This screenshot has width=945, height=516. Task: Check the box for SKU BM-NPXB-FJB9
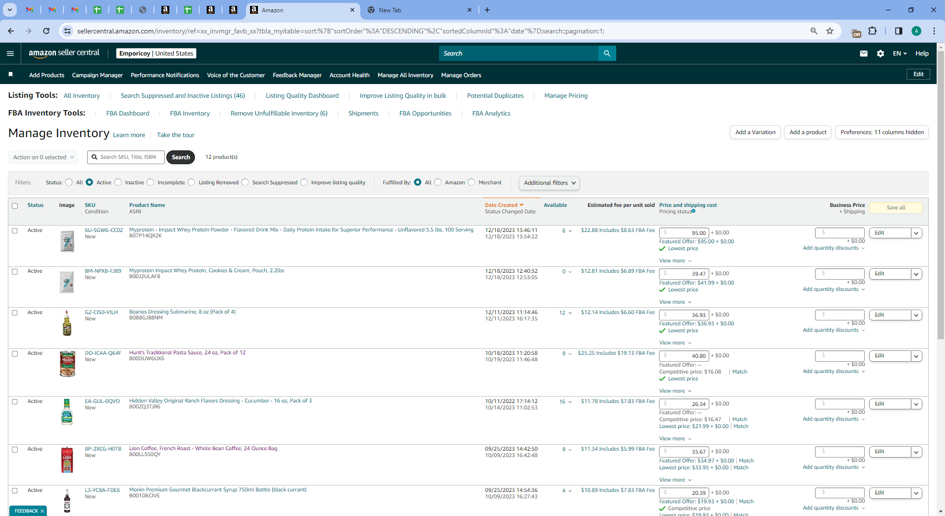coord(15,272)
